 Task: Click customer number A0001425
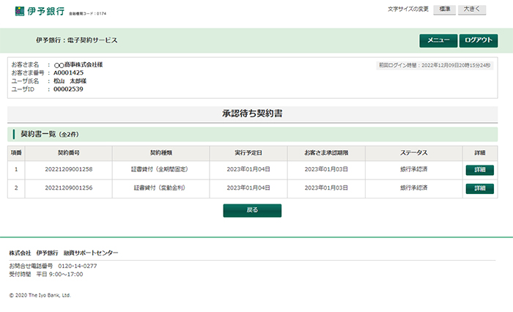coord(68,73)
